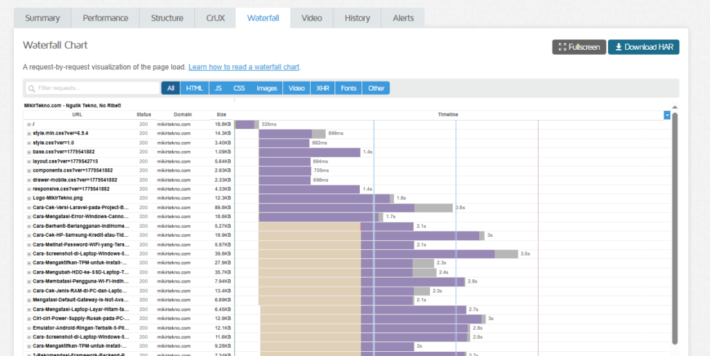Expand the responsive.css request row
710x356 pixels.
[29, 189]
